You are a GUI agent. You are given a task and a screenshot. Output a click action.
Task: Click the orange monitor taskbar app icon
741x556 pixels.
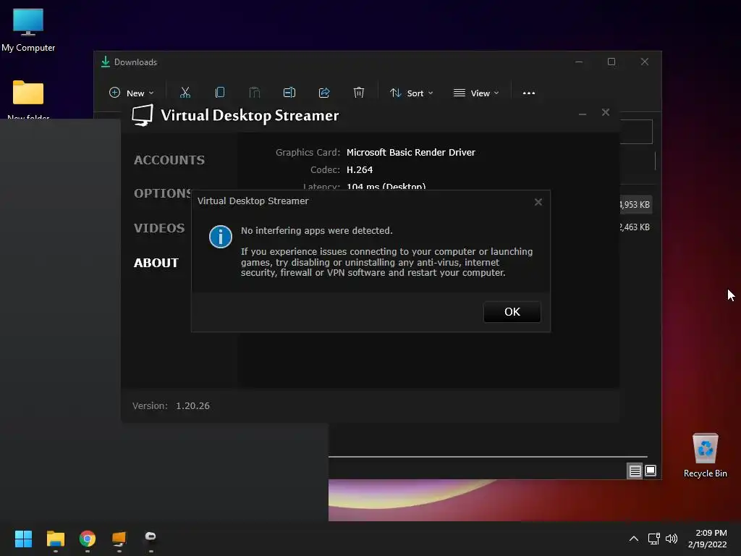(119, 539)
